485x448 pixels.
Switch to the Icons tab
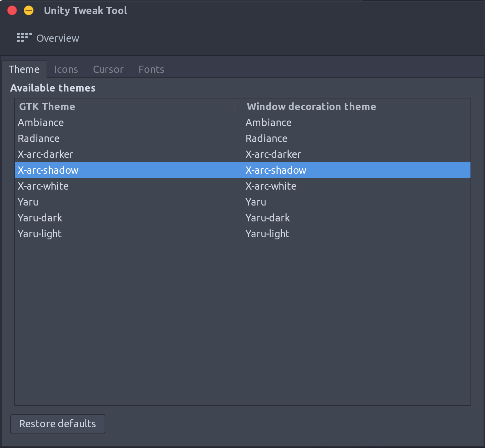[66, 69]
